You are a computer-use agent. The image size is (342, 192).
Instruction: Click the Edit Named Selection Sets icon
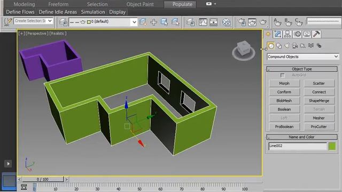[x=7, y=22]
